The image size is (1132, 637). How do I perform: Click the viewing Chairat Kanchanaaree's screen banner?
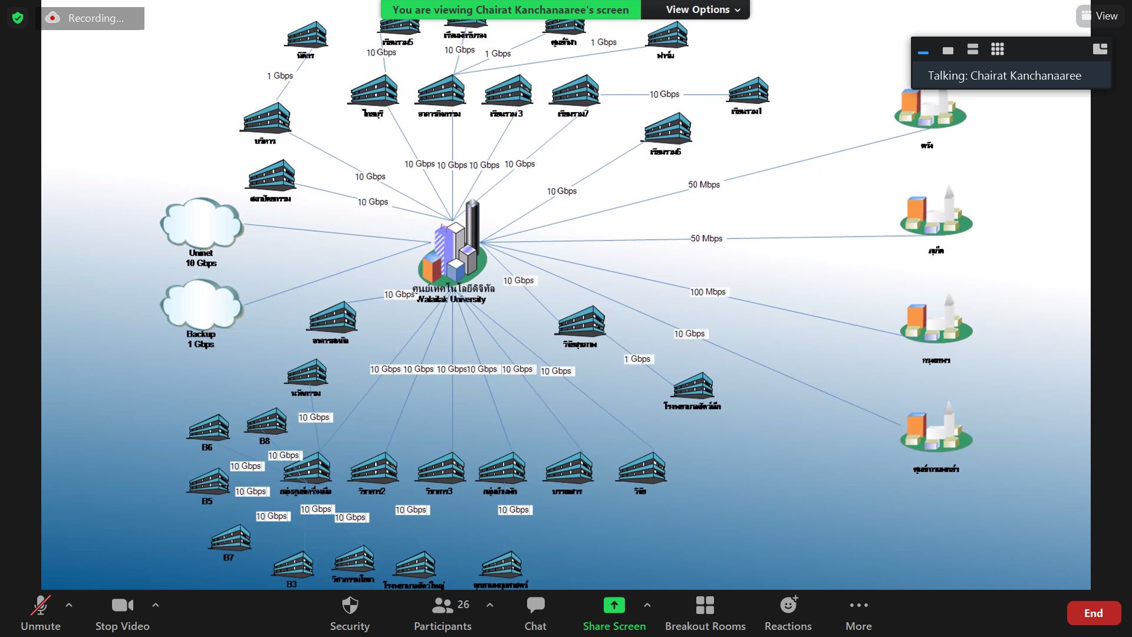point(511,9)
